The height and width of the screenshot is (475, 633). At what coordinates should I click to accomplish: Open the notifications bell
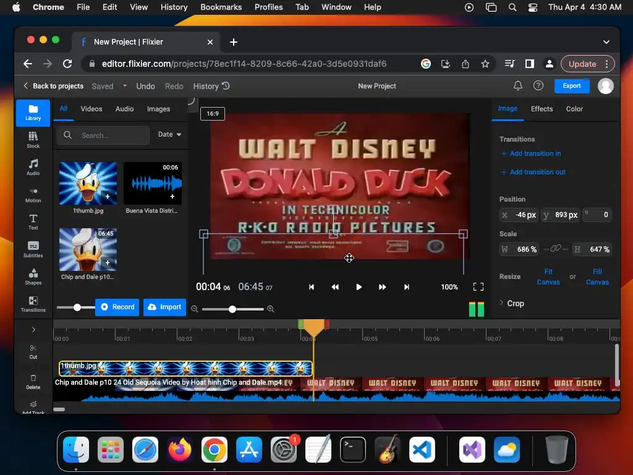[518, 85]
